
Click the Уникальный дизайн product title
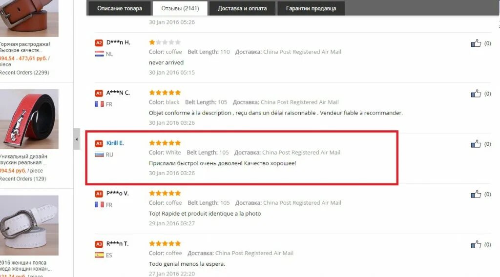pos(23,159)
